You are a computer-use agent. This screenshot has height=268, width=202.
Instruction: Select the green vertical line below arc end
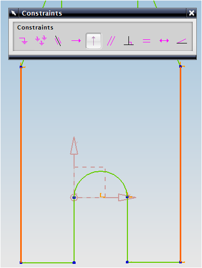[127, 229]
